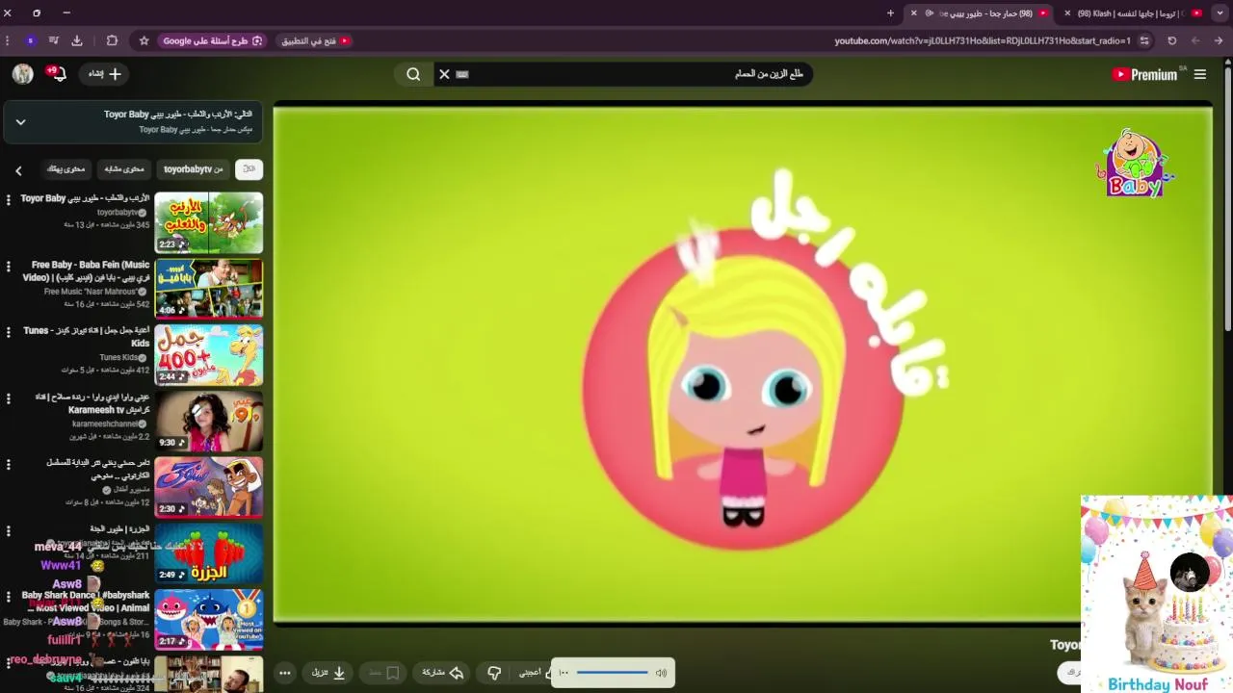Open options for the 2:30 cartoon video
Image resolution: width=1233 pixels, height=693 pixels.
click(x=9, y=465)
